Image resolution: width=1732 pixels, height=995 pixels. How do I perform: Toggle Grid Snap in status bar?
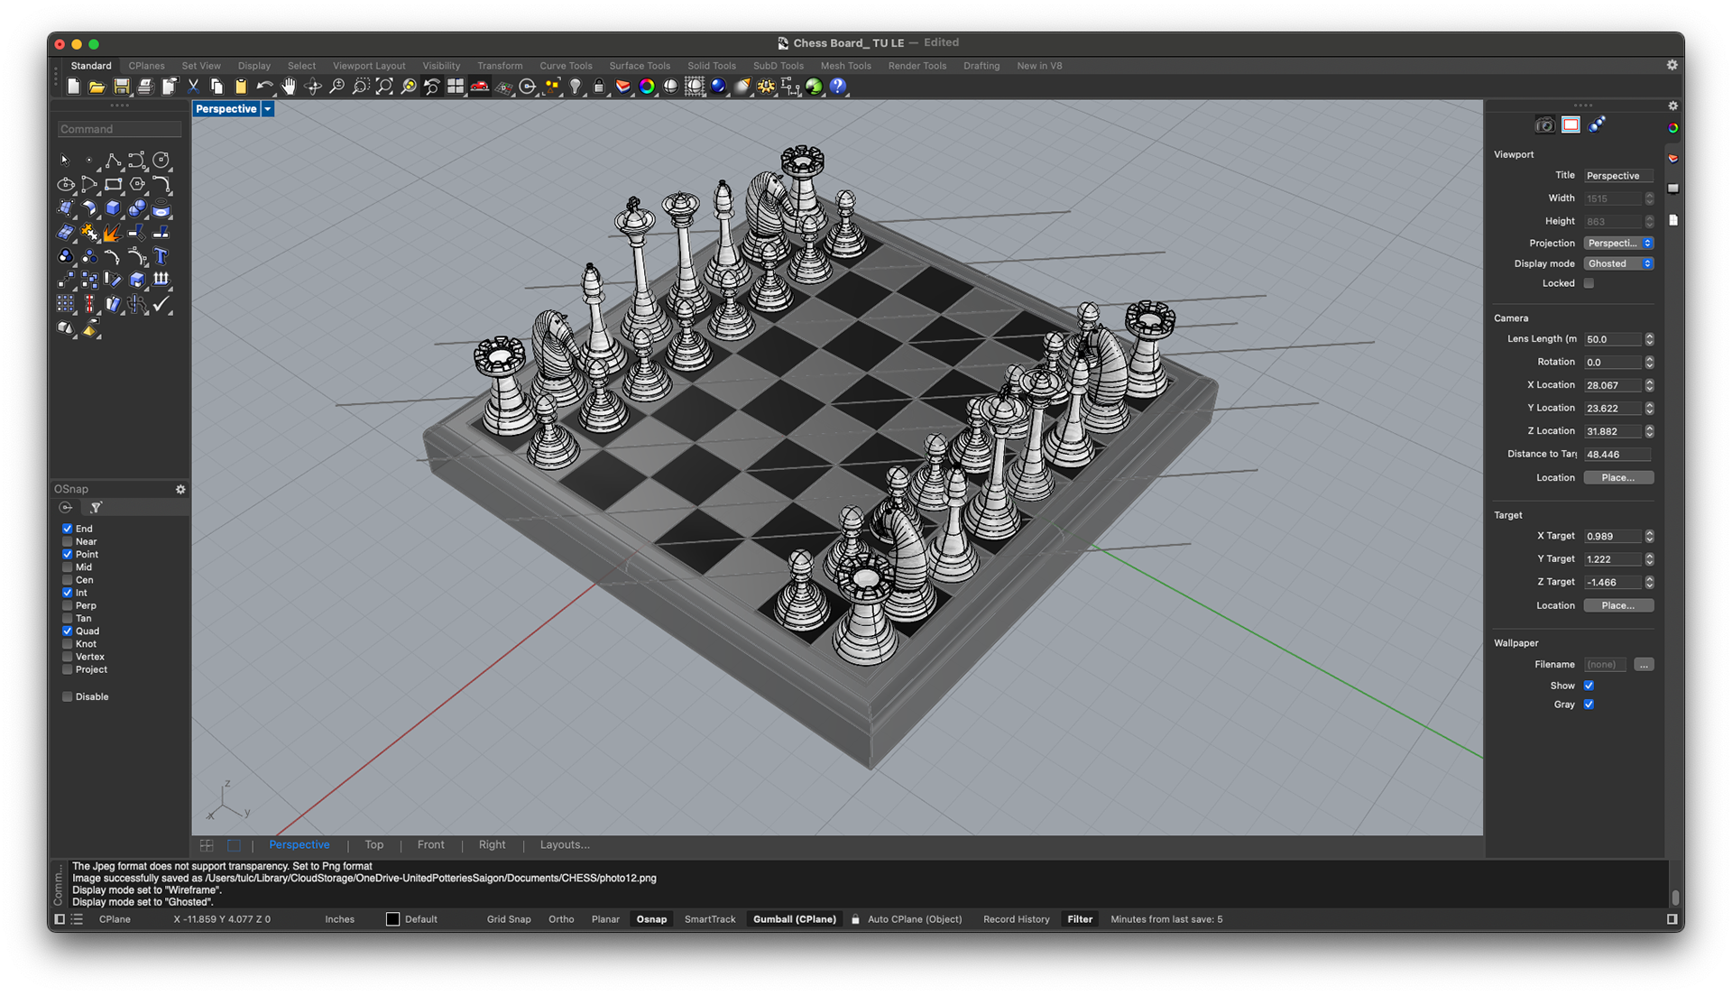coord(508,919)
